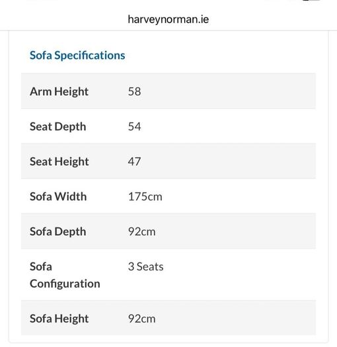Select the Arm Height label
The image size is (337, 347).
59,91
